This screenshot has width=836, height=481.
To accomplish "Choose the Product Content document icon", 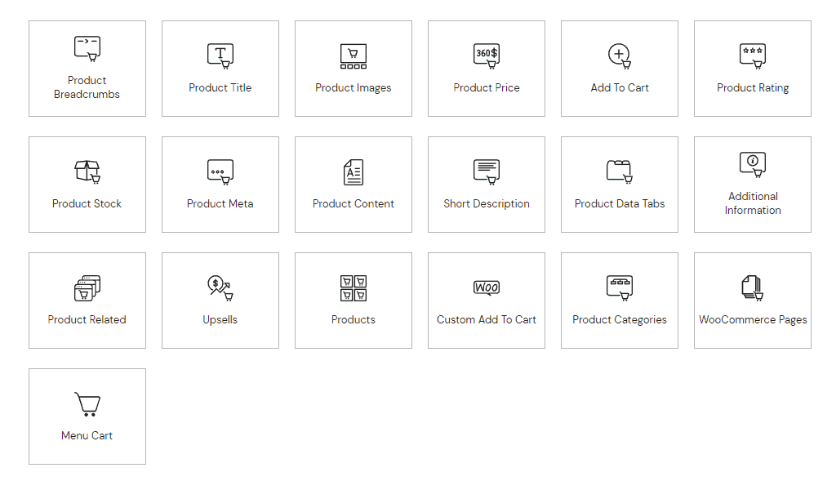I will click(x=354, y=172).
